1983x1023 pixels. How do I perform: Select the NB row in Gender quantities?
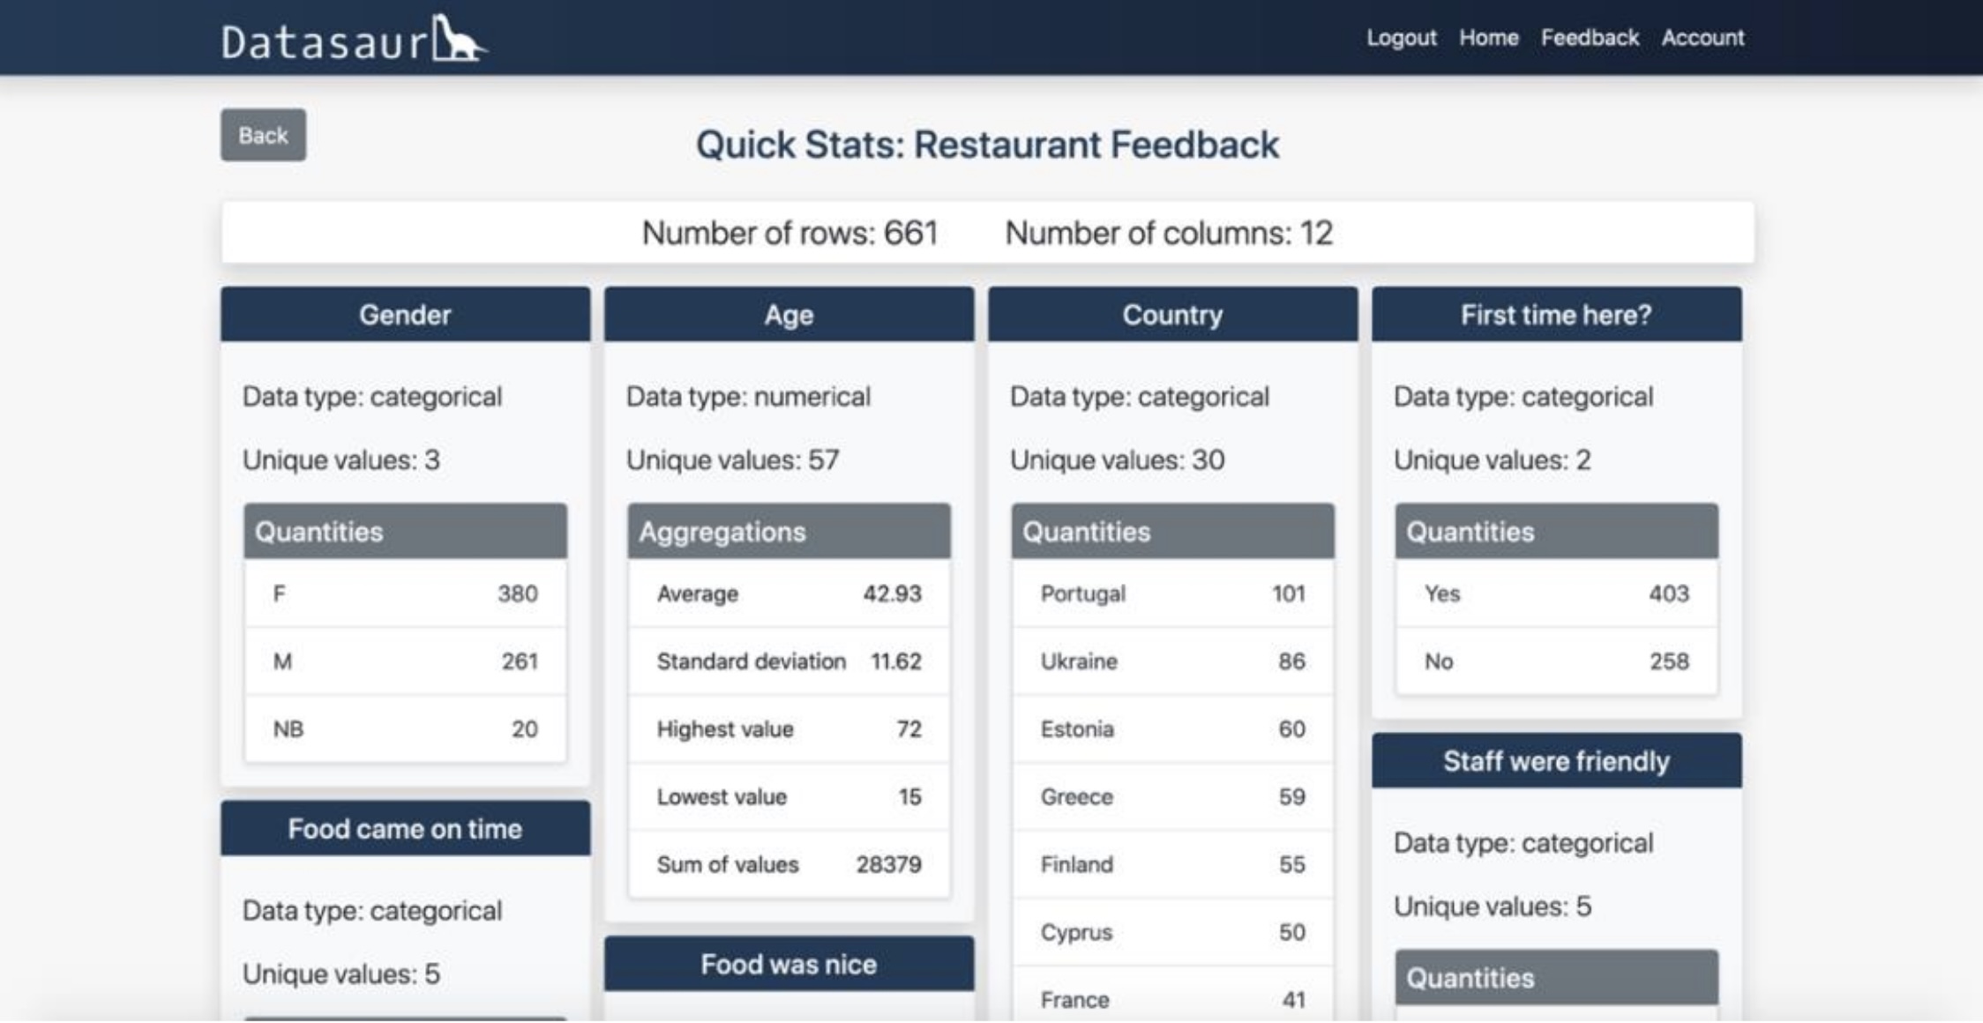tap(405, 729)
